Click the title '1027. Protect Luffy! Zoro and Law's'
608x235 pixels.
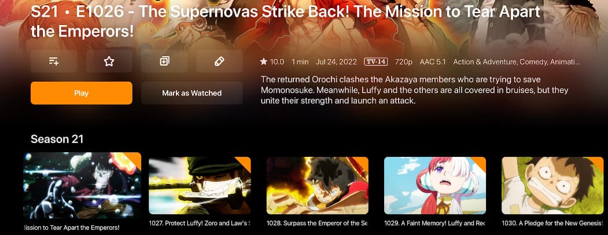(200, 223)
